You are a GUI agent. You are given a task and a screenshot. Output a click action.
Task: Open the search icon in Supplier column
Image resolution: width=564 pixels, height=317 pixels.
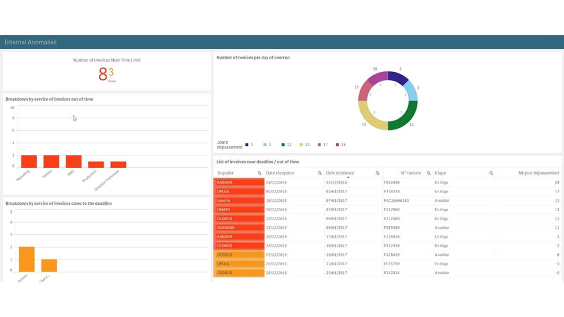point(260,173)
